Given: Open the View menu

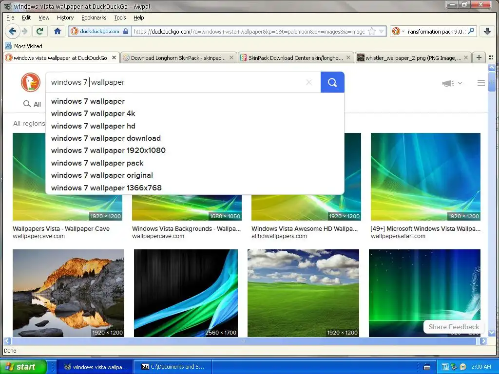Looking at the screenshot, I should (44, 18).
